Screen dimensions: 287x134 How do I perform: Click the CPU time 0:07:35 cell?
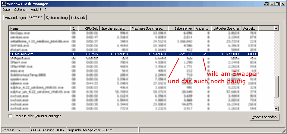pos(93,54)
